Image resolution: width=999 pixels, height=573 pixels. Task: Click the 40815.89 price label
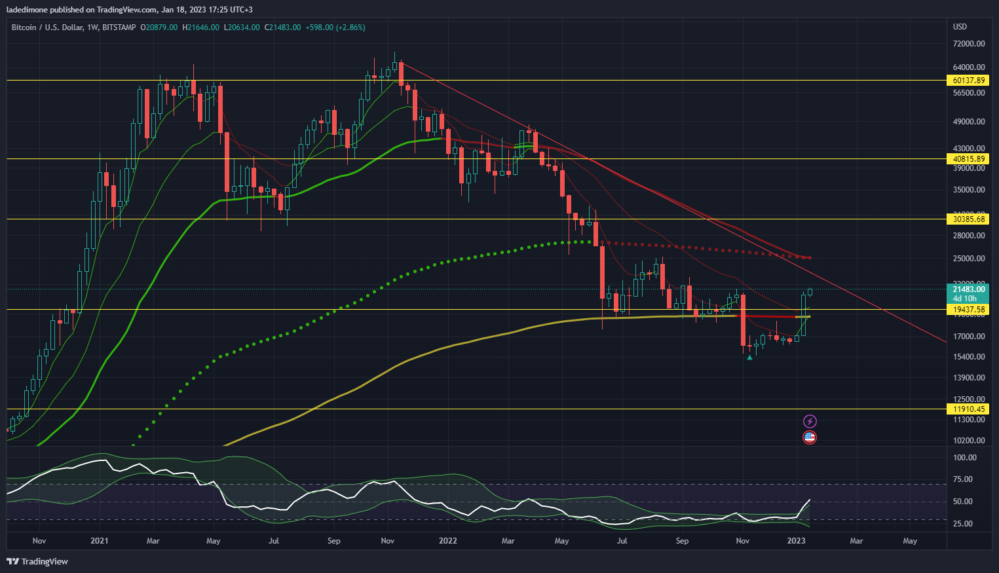click(968, 158)
